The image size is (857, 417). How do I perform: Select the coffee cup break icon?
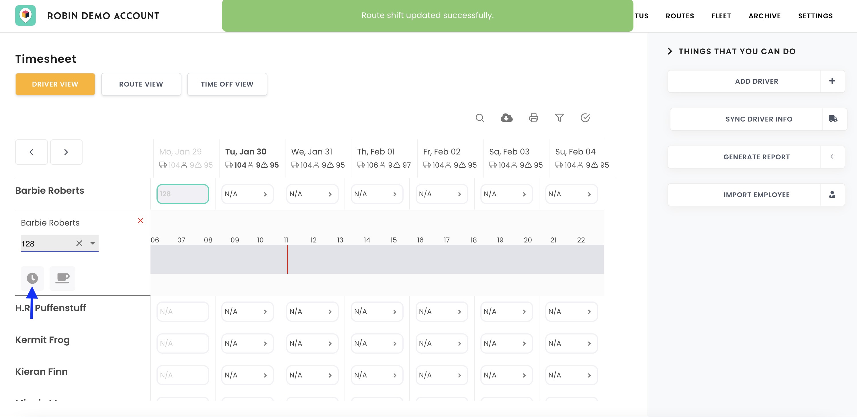pos(62,278)
